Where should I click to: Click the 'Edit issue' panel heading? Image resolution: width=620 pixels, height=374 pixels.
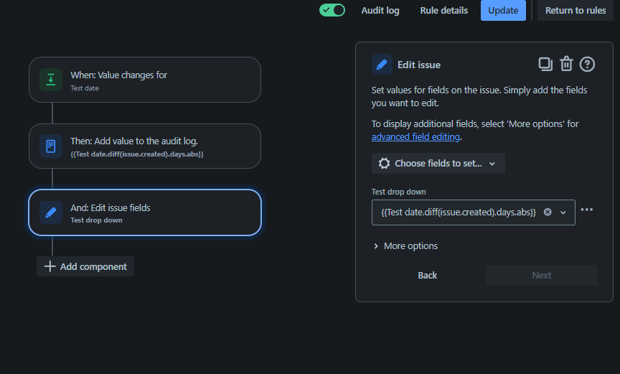419,65
